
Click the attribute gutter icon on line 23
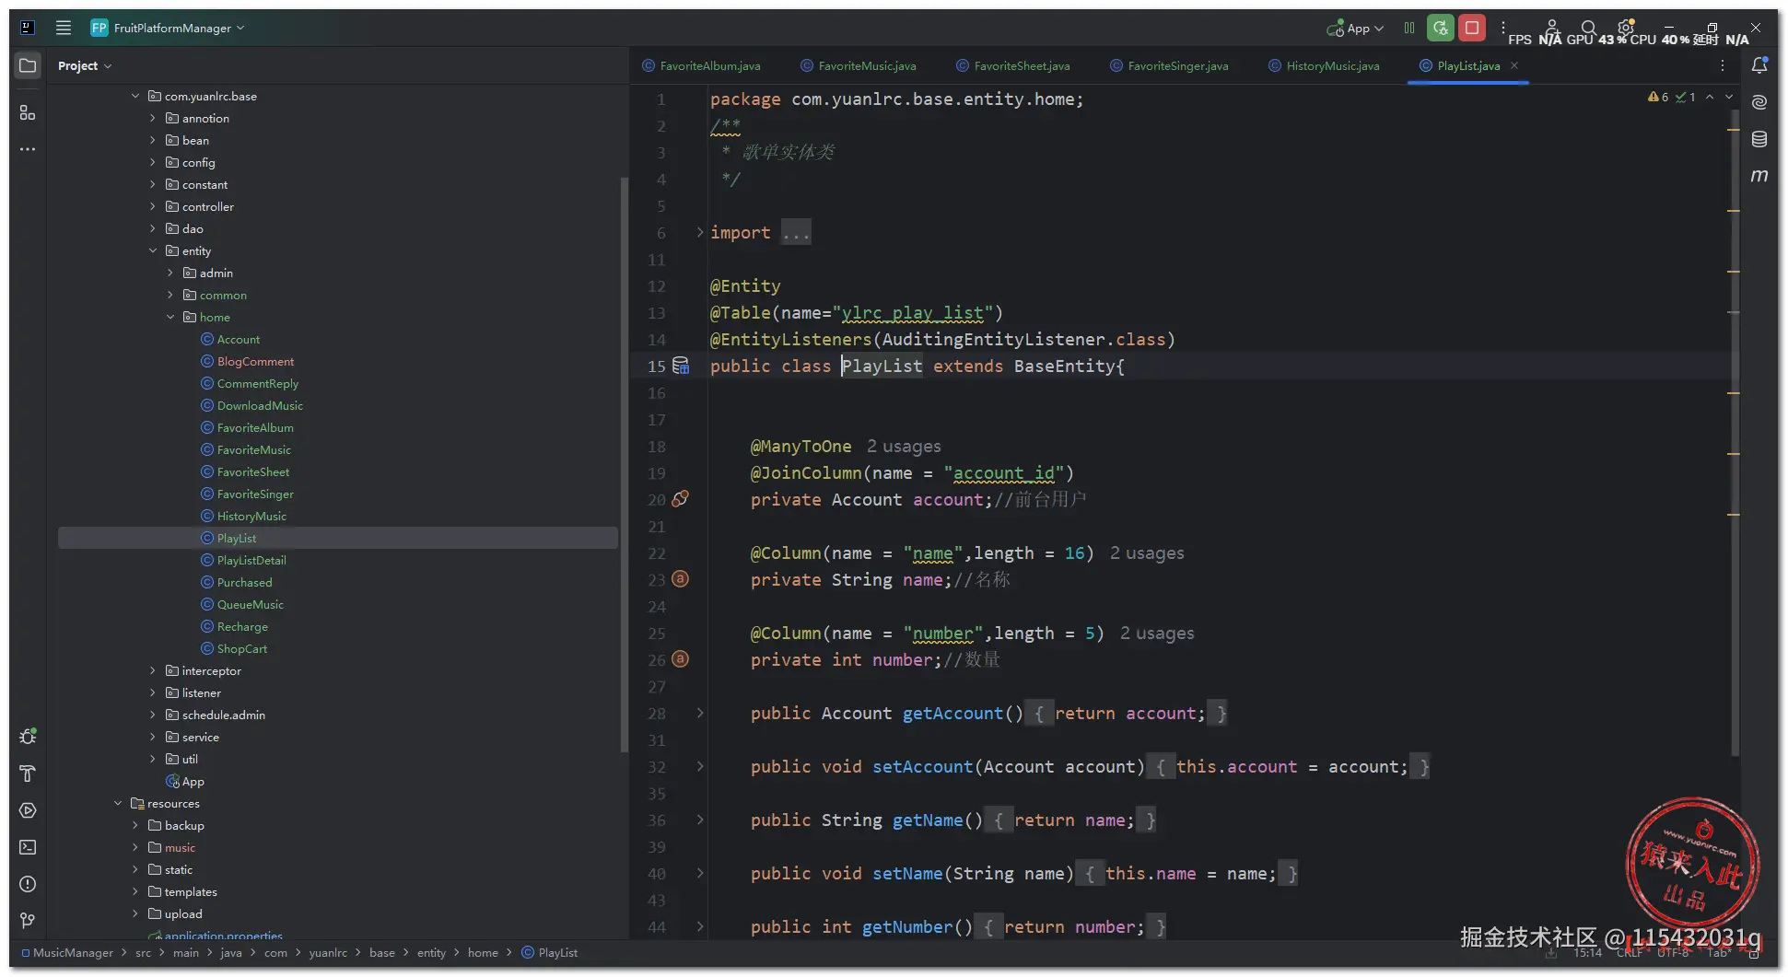pyautogui.click(x=681, y=579)
